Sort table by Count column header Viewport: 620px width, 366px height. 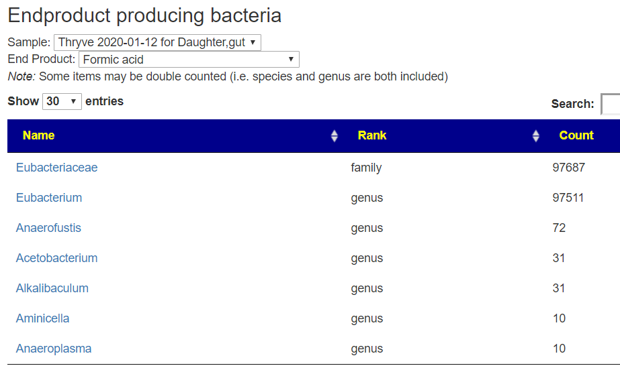point(576,135)
